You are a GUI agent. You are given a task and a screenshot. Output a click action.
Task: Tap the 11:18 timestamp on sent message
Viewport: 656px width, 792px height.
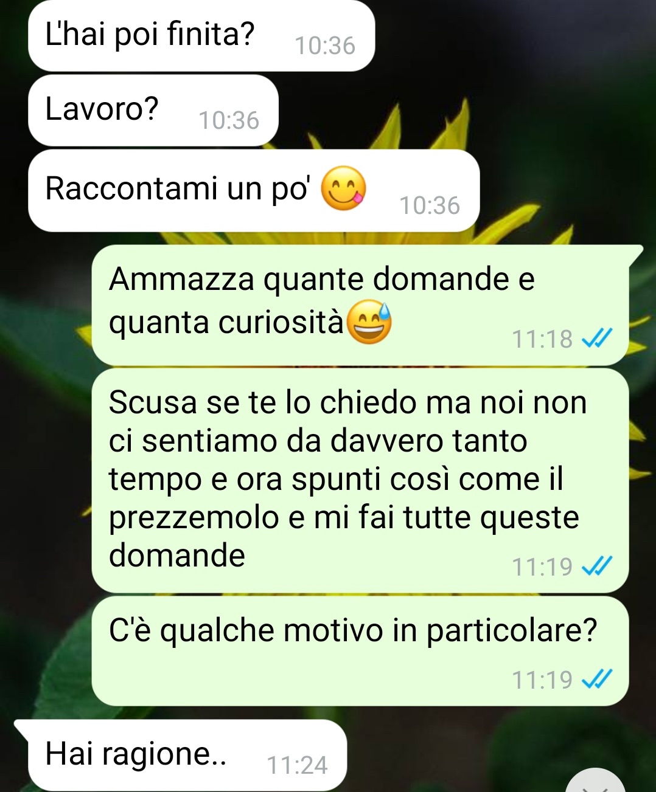pos(542,339)
